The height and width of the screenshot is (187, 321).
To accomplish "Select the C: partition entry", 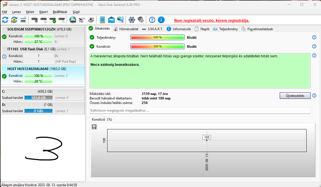I will coord(43,94).
